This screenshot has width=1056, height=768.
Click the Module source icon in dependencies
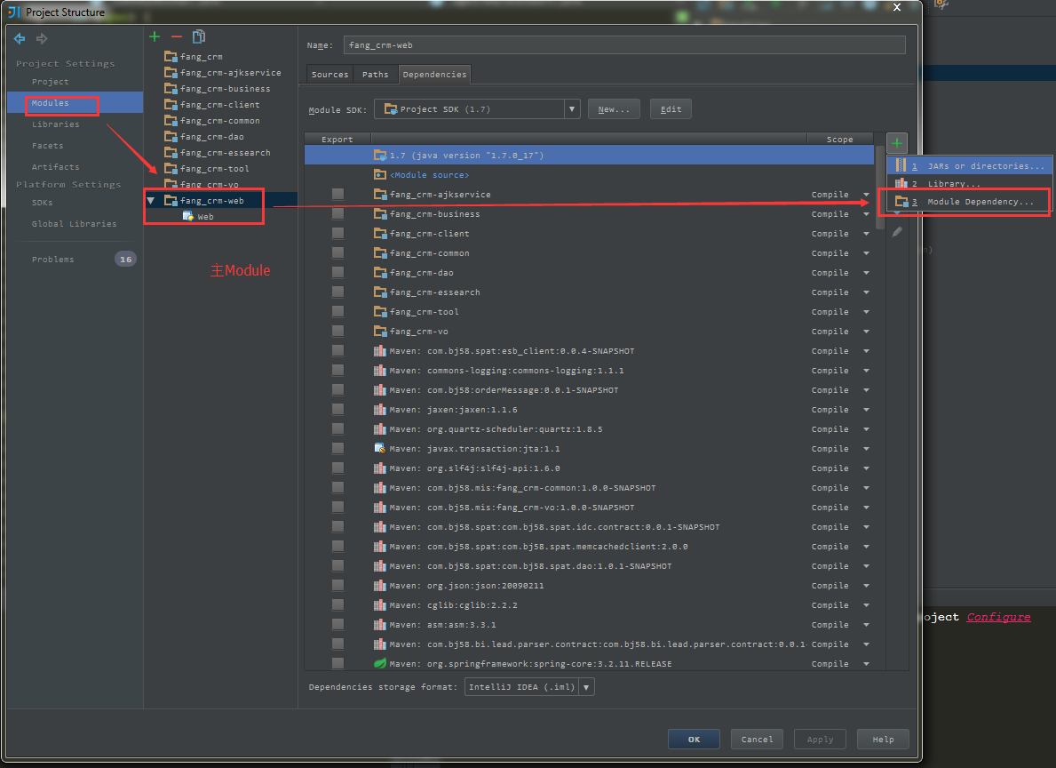click(380, 174)
